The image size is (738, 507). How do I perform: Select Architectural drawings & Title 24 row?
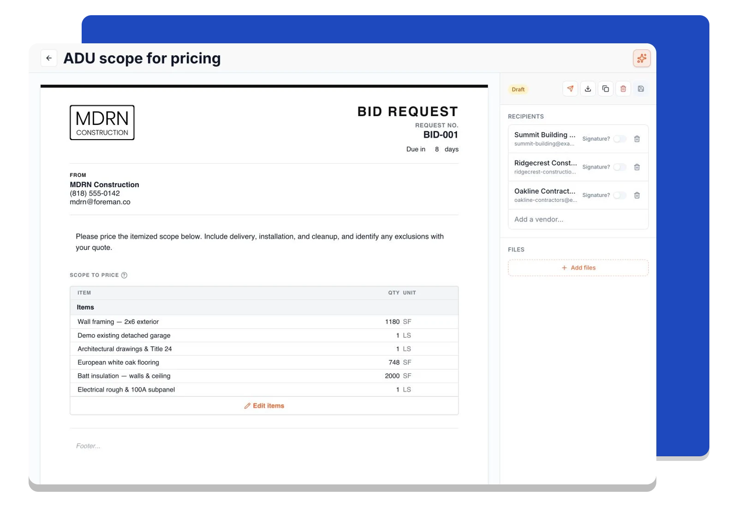pos(264,349)
